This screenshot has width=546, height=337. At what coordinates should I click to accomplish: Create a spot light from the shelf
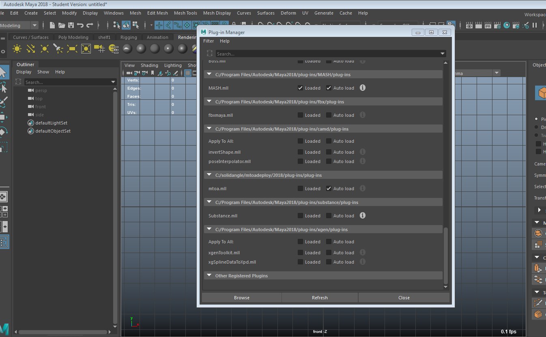(58, 49)
